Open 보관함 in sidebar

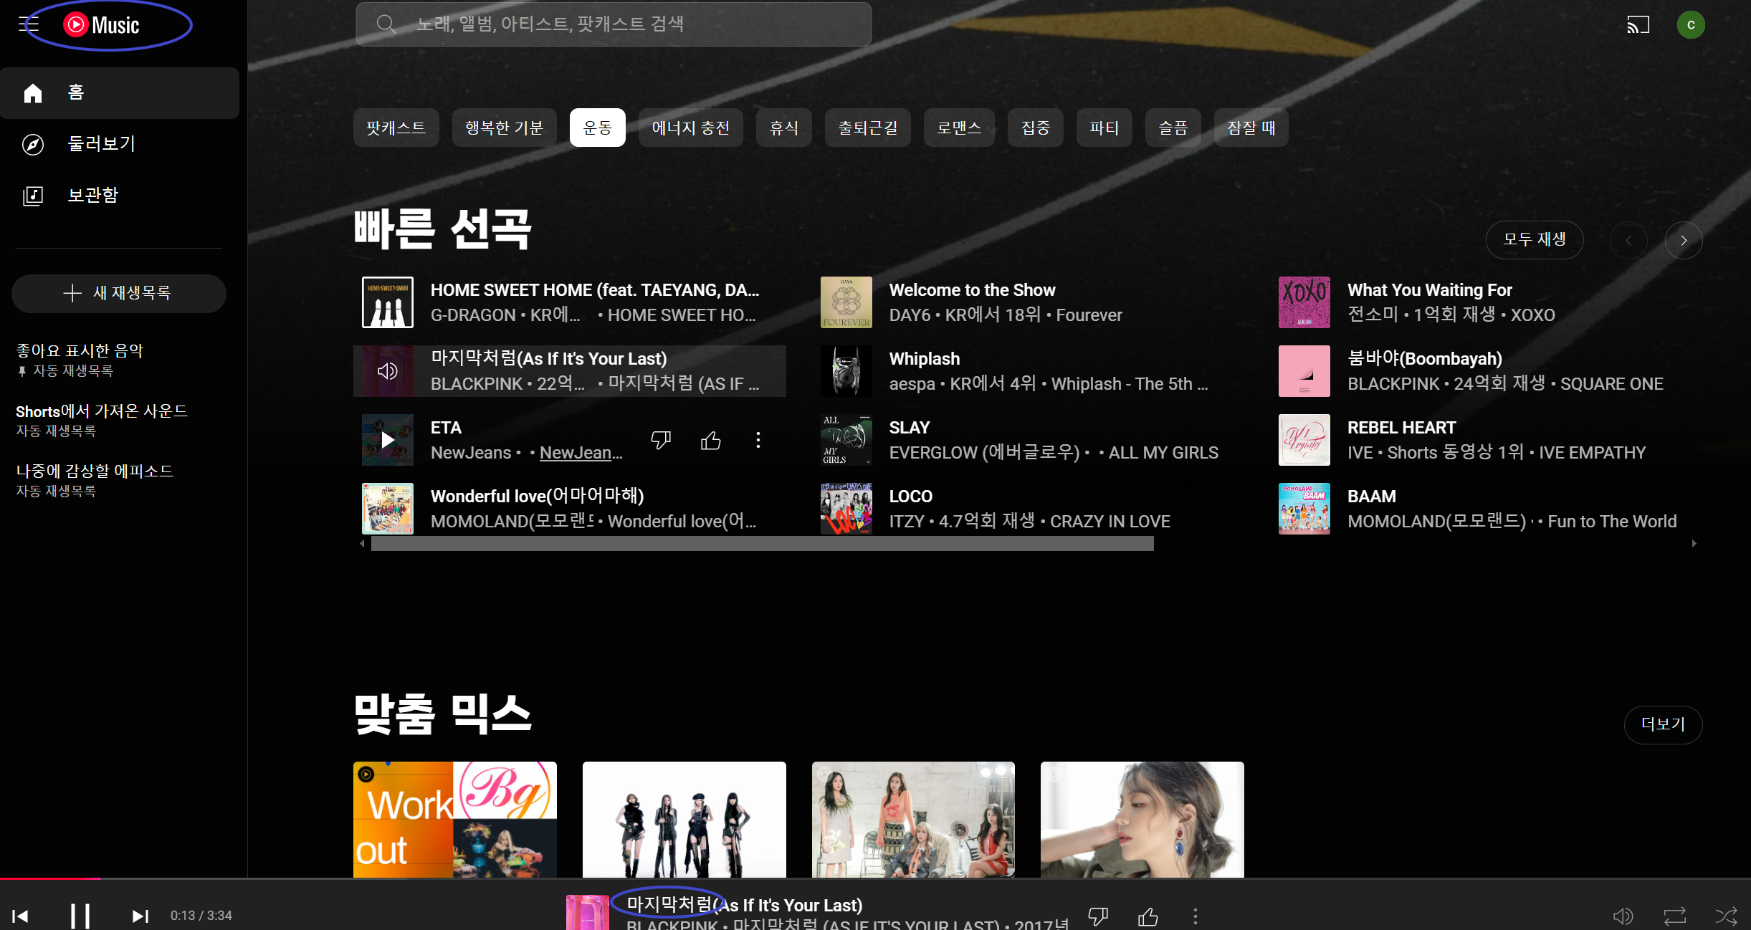tap(120, 196)
